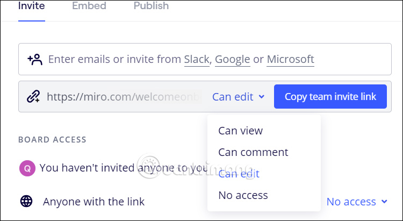Click the Slack invite link
This screenshot has width=403, height=221.
(x=196, y=59)
